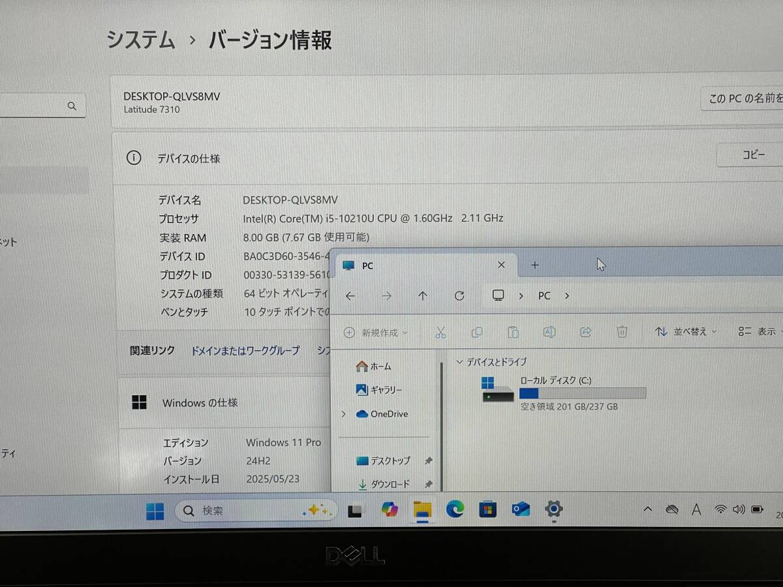The height and width of the screenshot is (587, 783).
Task: Click the Paste clipboard icon
Action: click(x=513, y=332)
